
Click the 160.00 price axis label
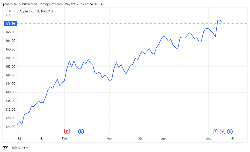pos(10,49)
